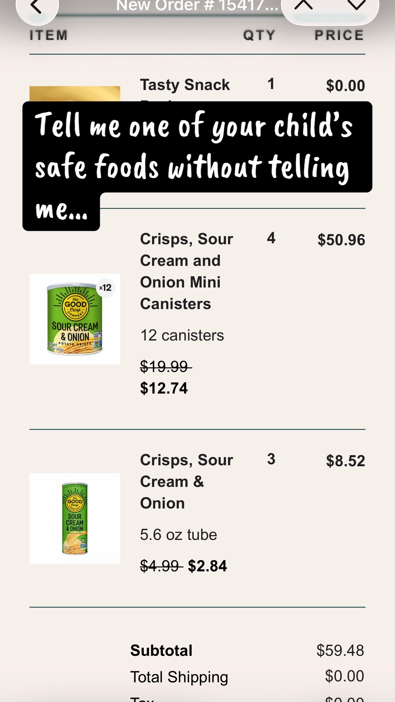Open the 5.6 oz tube product image
This screenshot has width=395, height=702.
click(x=75, y=518)
